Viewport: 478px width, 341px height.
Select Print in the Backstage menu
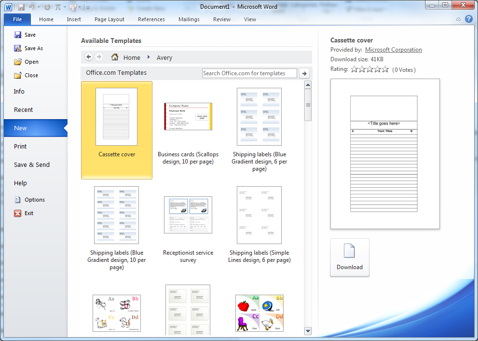[20, 146]
